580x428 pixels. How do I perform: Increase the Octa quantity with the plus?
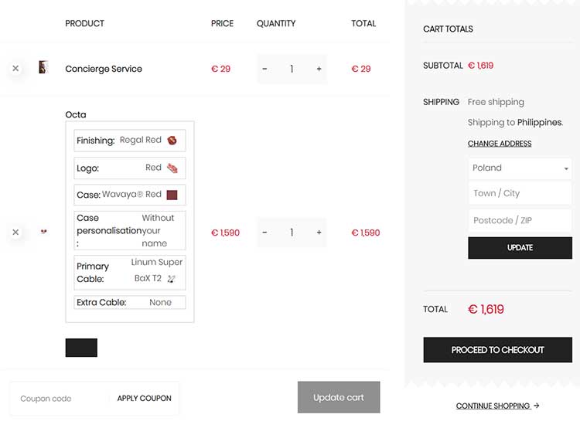319,233
